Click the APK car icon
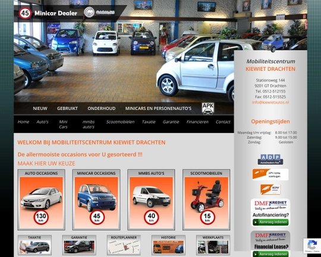This screenshot has height=257, width=321. [208, 109]
